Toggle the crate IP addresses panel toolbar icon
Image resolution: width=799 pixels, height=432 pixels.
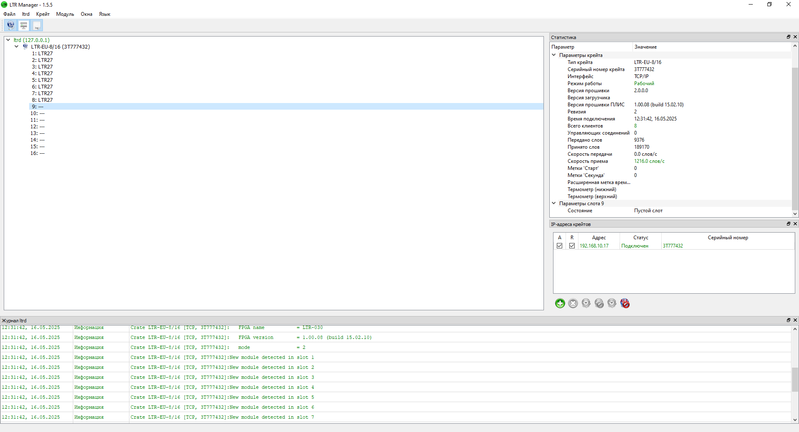tap(11, 25)
